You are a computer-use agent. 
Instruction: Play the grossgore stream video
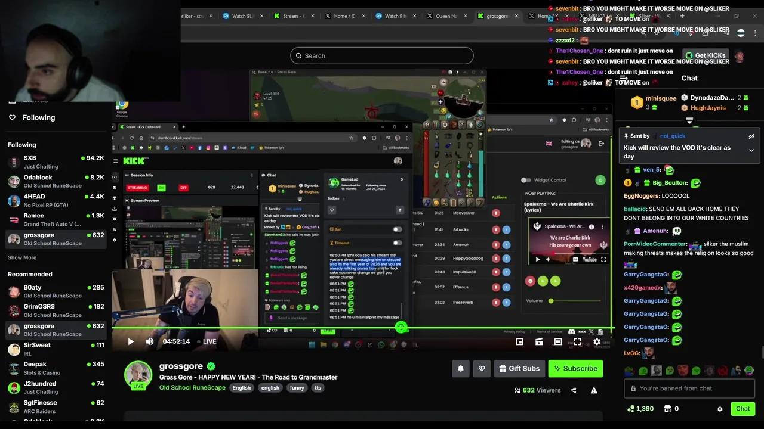pyautogui.click(x=131, y=341)
